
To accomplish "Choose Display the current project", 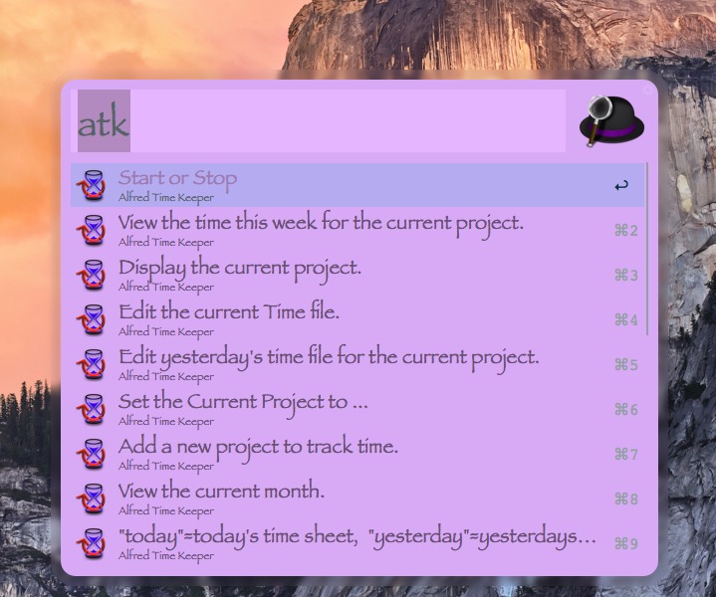I will [x=358, y=275].
